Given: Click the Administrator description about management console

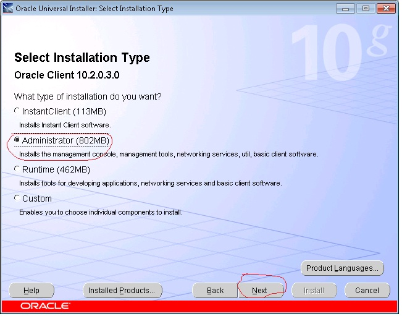Looking at the screenshot, I should click(x=169, y=155).
